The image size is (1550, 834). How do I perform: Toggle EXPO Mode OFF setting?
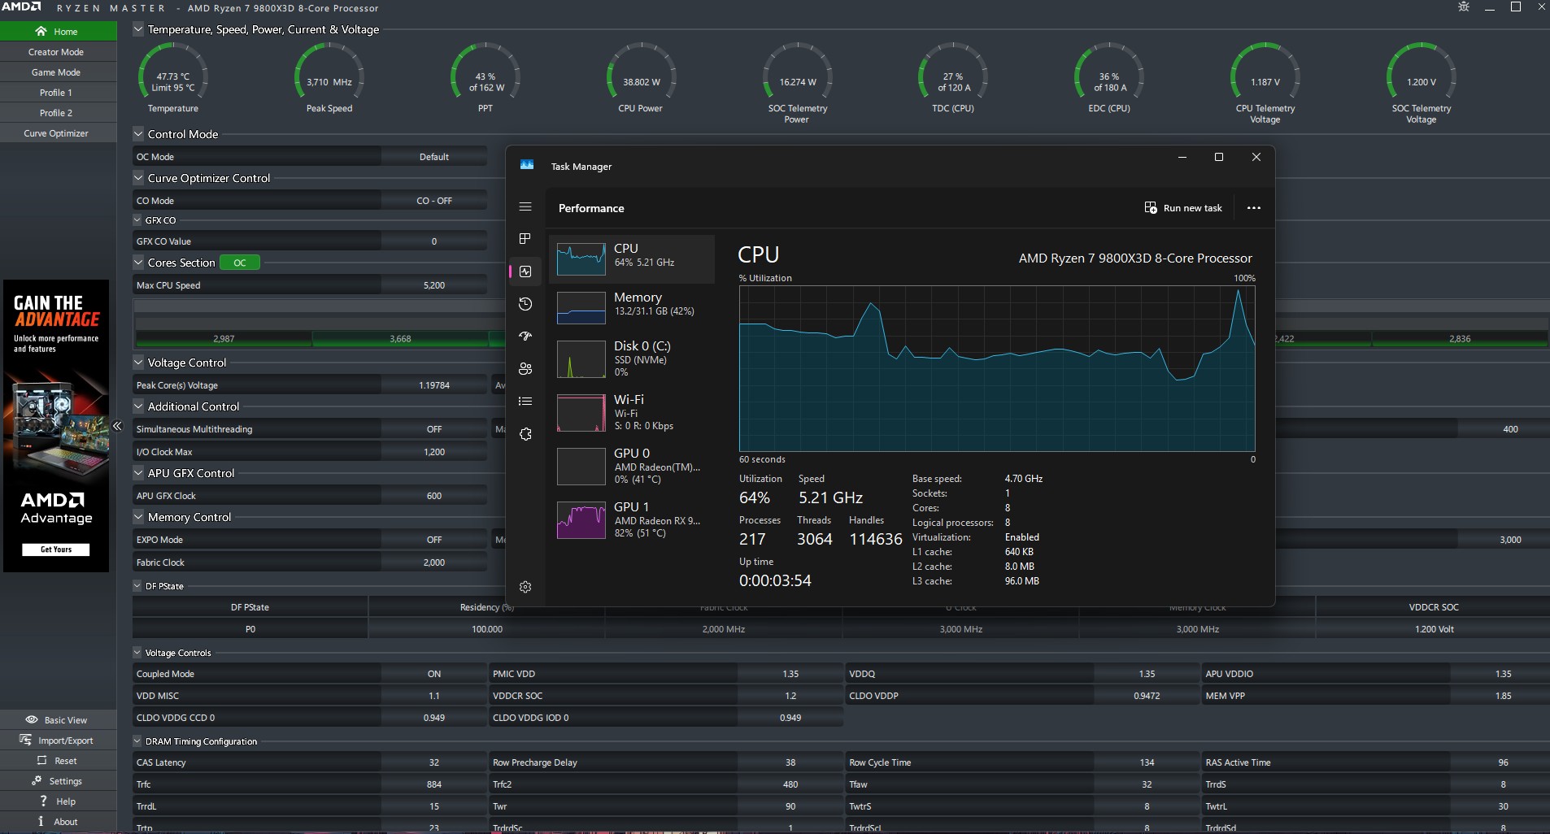[x=434, y=540]
